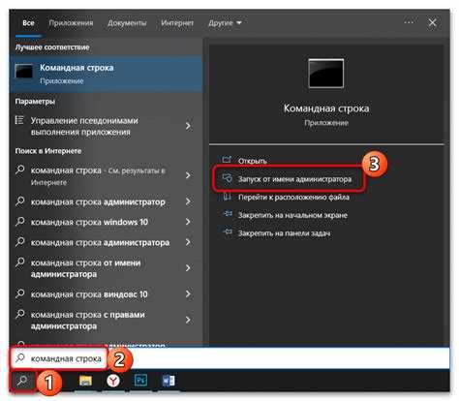Select the Командная строка best match result
Viewport: 459px width, 401px height.
tap(106, 74)
